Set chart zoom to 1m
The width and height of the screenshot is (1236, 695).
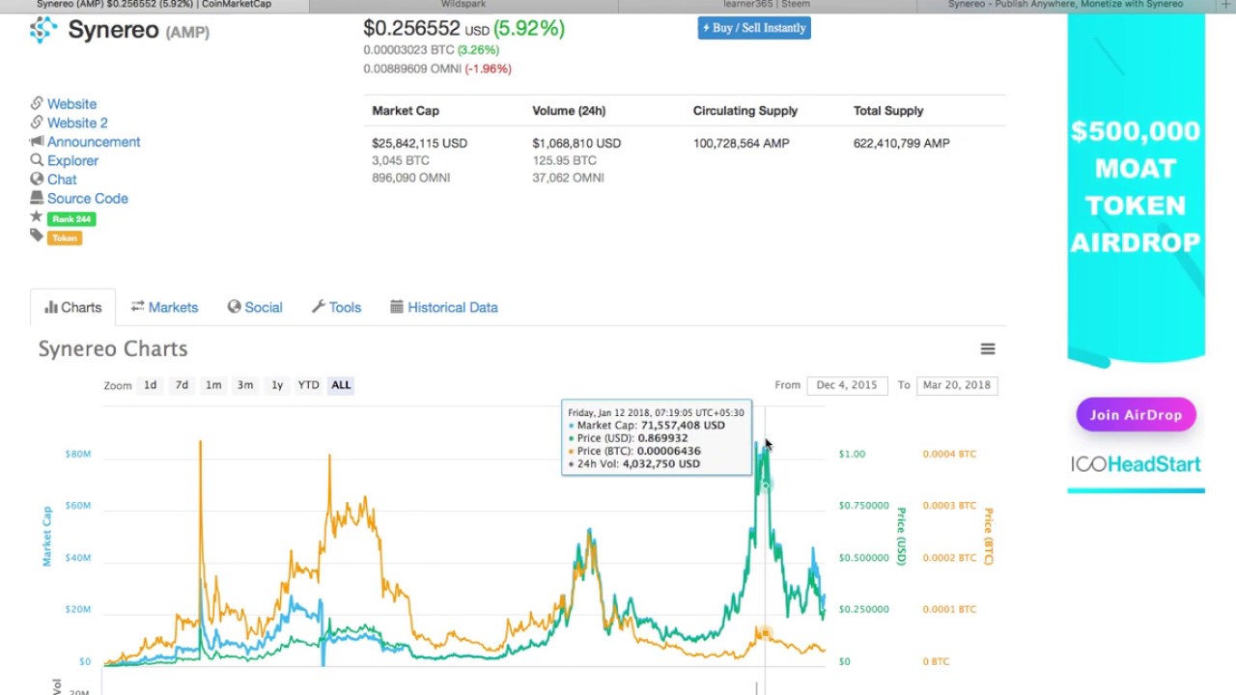tap(213, 385)
